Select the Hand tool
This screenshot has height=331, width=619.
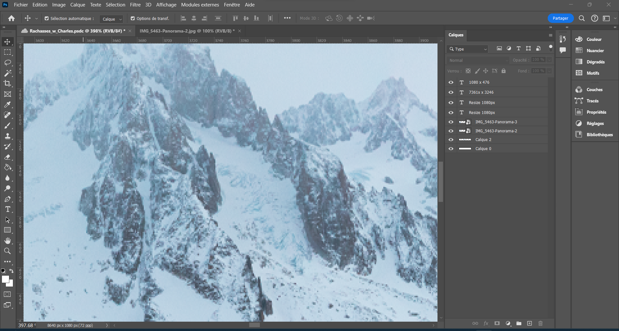click(8, 241)
